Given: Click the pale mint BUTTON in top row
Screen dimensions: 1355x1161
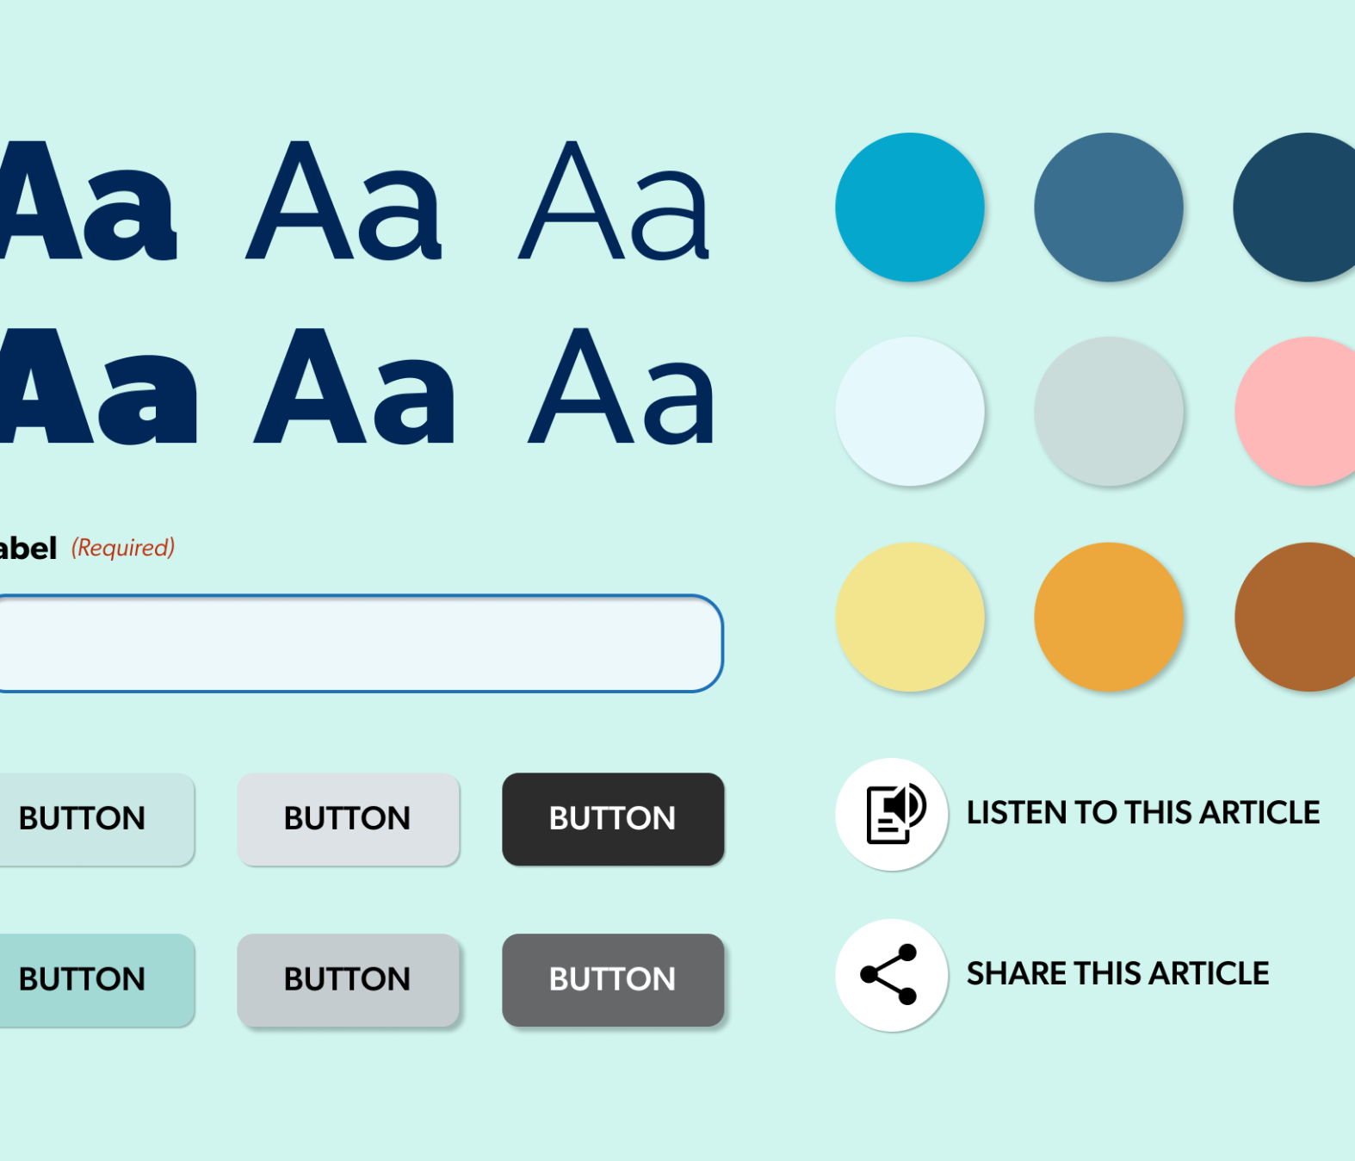Looking at the screenshot, I should [x=86, y=819].
